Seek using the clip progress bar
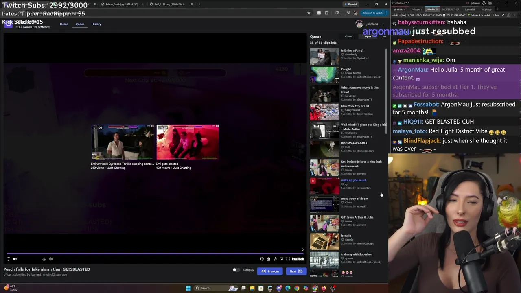Viewport: 521px width, 293px height. 155,254
